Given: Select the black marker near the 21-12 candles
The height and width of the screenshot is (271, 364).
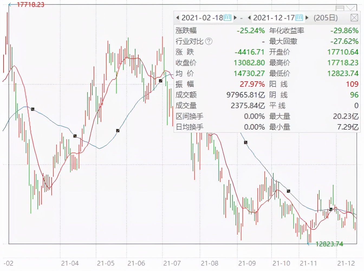Looking at the screenshot, I should point(331,209).
